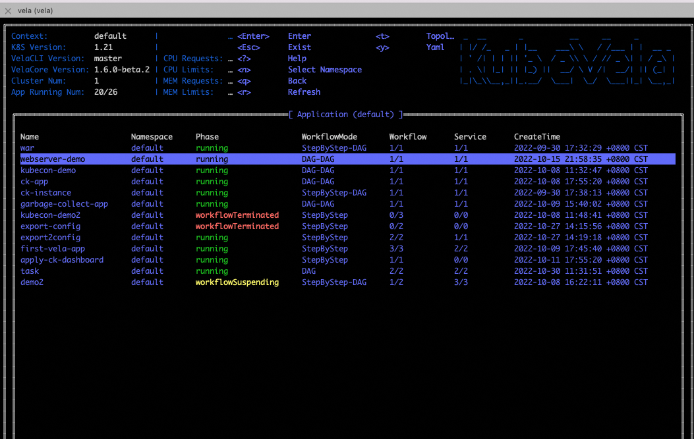Select the export-config application

pos(50,226)
